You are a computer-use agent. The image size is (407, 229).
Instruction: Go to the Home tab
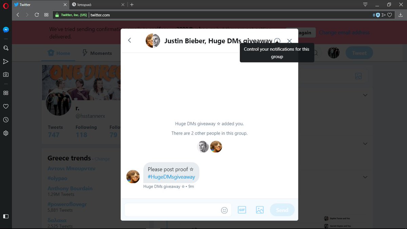coord(59,53)
